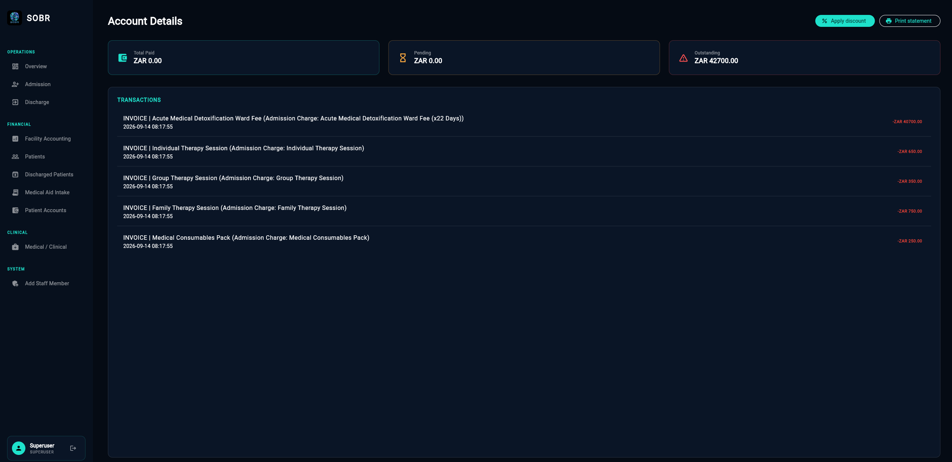Click the -ZAR 650.00 amount

click(909, 151)
